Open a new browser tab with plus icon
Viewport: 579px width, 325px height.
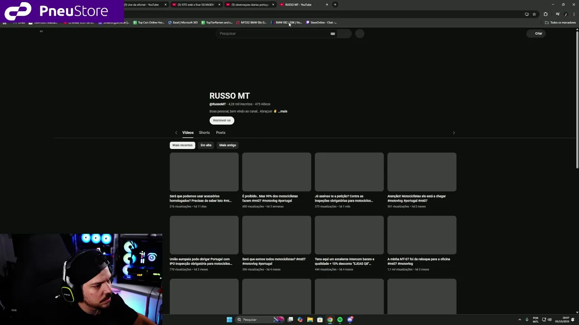(x=335, y=5)
